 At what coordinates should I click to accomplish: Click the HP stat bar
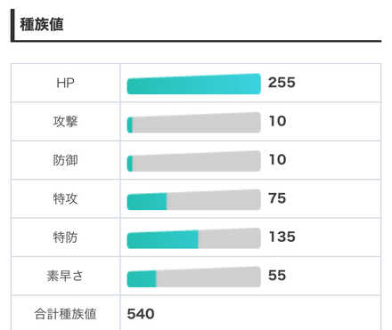194,84
